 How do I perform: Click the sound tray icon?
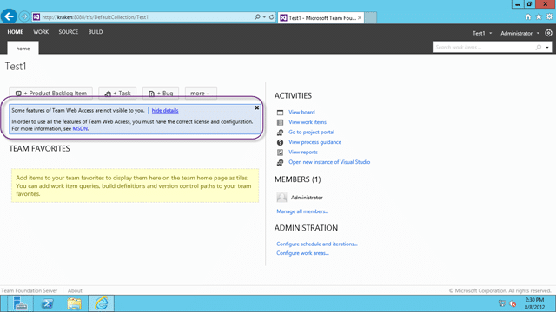click(x=513, y=303)
